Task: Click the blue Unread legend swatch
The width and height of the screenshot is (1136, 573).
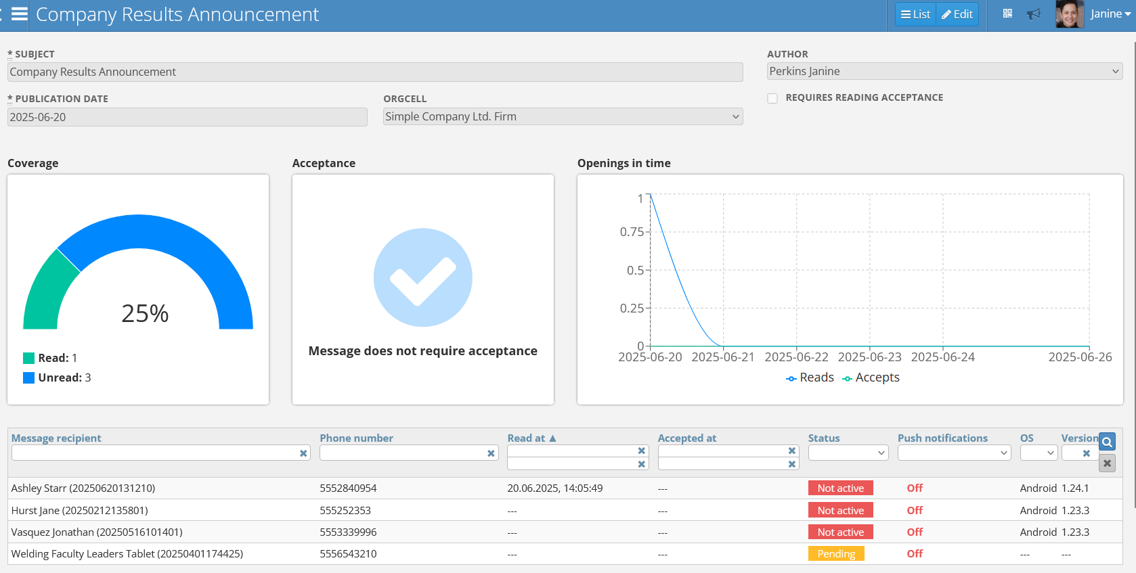Action: (x=28, y=377)
